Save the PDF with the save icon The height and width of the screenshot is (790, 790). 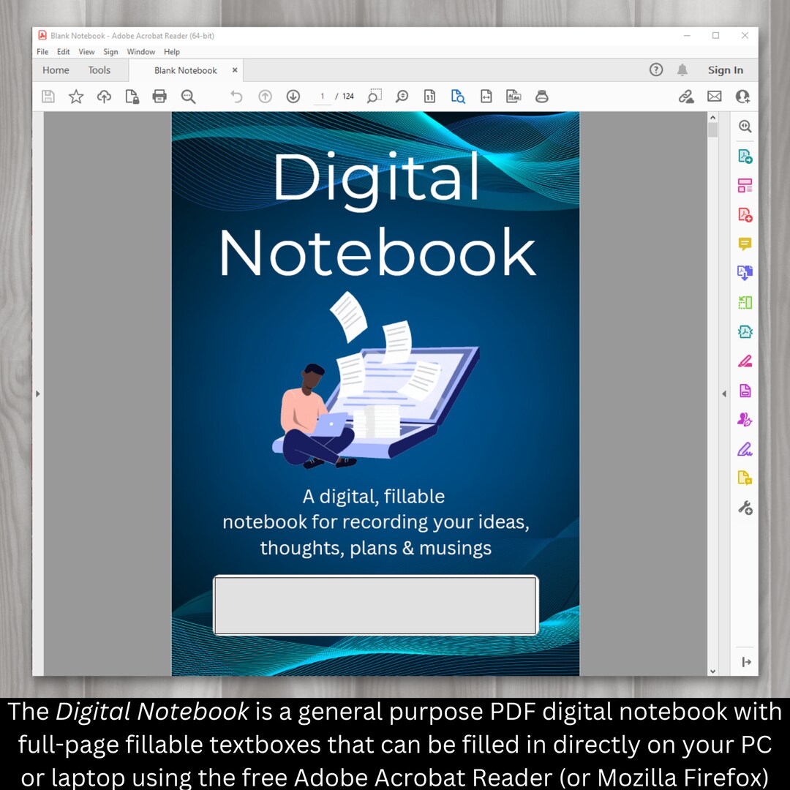(48, 96)
